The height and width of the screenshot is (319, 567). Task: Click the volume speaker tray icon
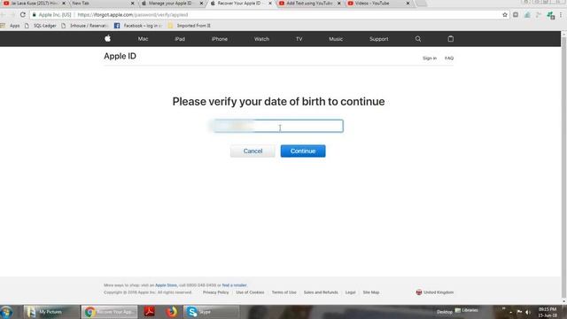pyautogui.click(x=528, y=312)
